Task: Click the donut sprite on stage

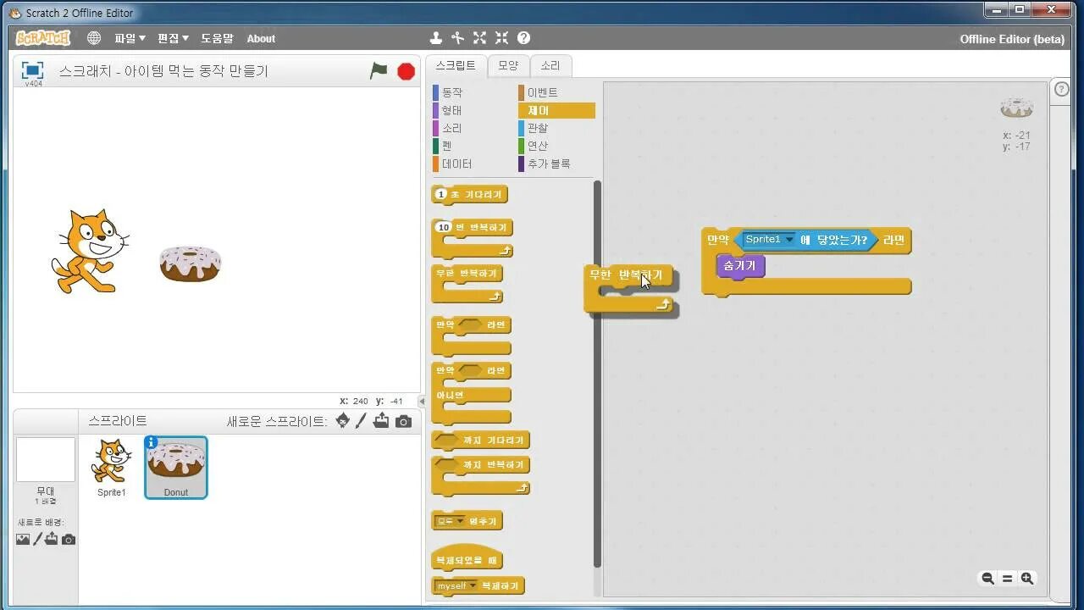Action: click(191, 264)
